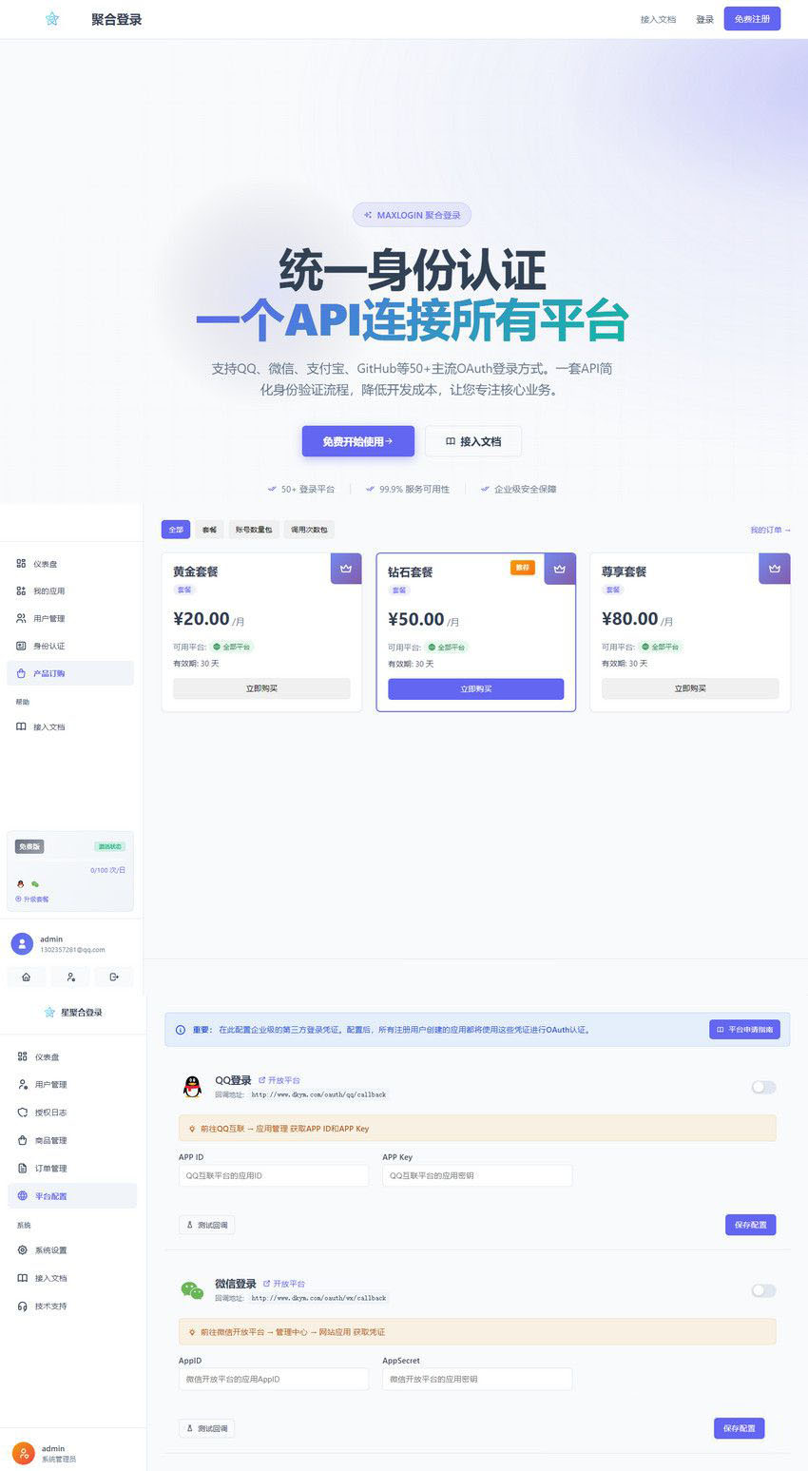Image resolution: width=808 pixels, height=1471 pixels.
Task: Open 系统设置 with the gear icon
Action: click(x=50, y=1250)
